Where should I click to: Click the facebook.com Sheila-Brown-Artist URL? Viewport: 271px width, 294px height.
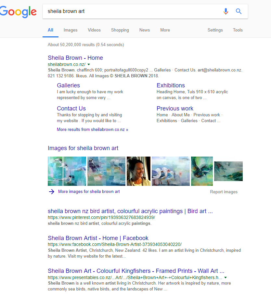pos(115,245)
